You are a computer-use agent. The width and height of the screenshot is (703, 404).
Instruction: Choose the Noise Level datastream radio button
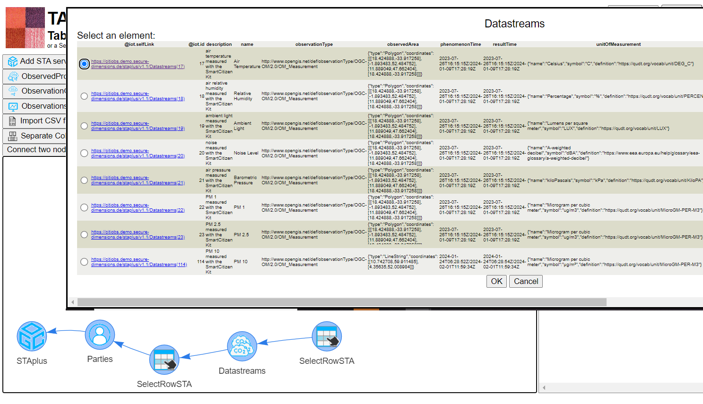tap(84, 153)
